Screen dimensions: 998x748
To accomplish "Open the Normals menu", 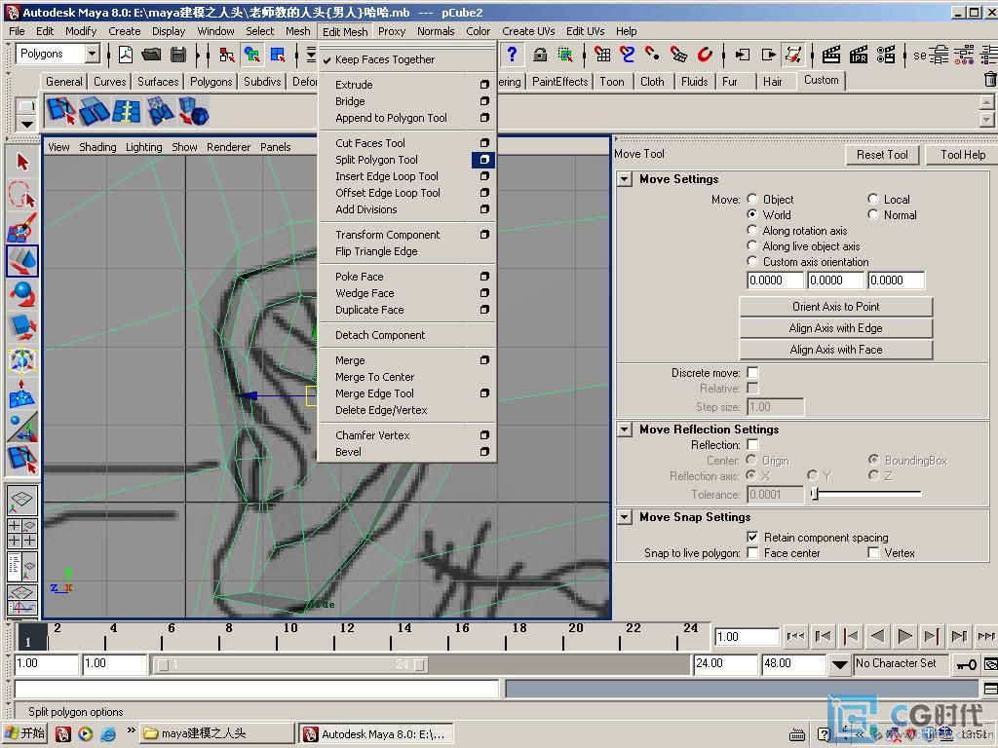I will coord(436,31).
